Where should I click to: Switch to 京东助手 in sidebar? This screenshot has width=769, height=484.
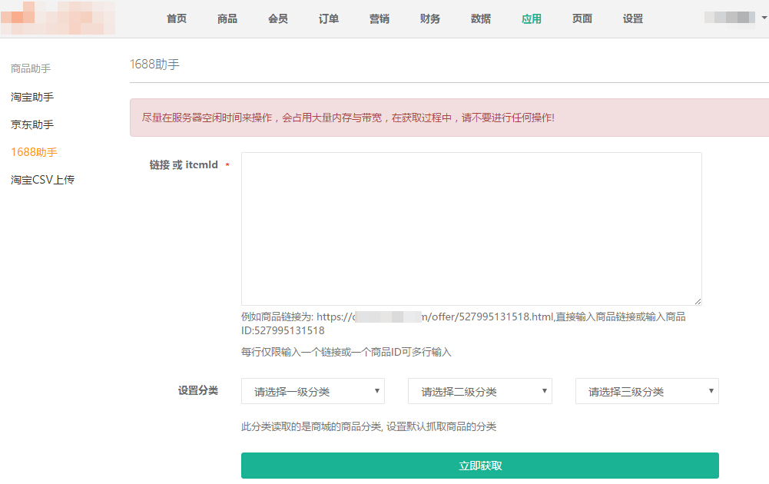(32, 124)
